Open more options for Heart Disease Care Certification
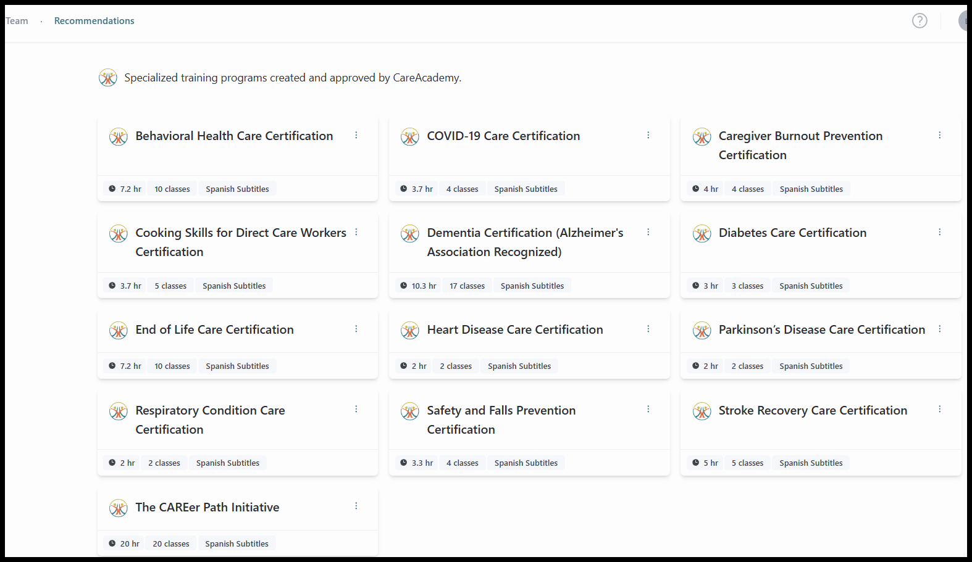The width and height of the screenshot is (972, 562). (648, 329)
